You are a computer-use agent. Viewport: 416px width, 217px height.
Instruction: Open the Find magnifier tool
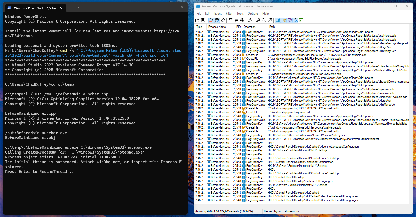(264, 20)
